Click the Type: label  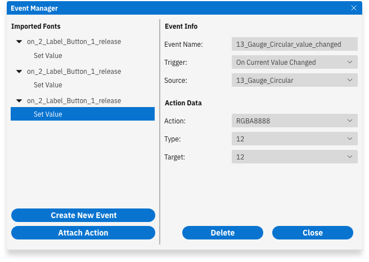point(173,139)
